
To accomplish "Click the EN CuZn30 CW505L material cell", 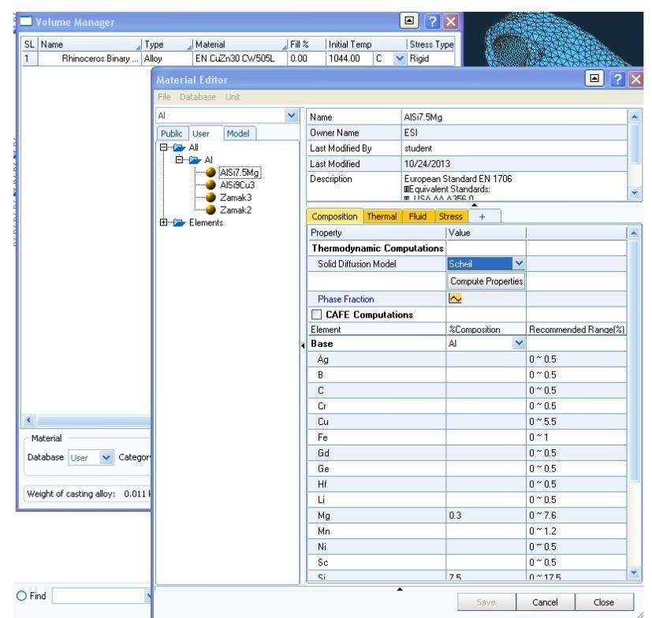I will point(240,58).
